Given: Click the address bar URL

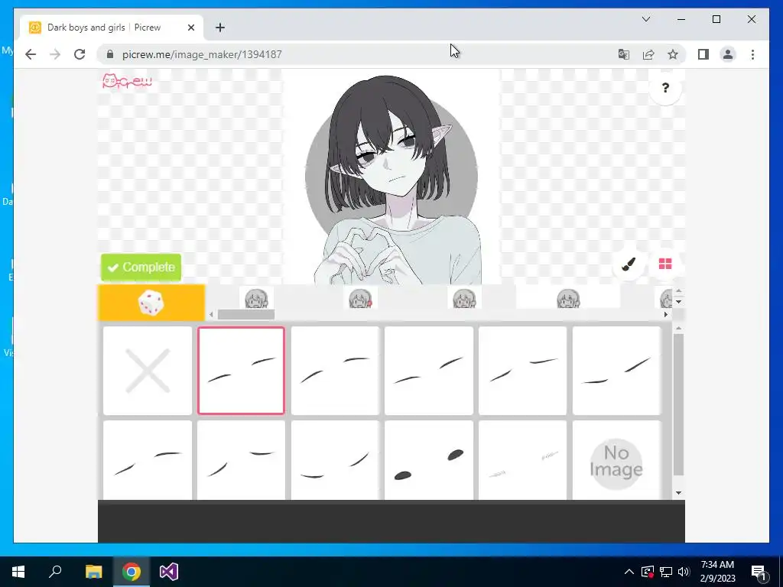Looking at the screenshot, I should 202,54.
